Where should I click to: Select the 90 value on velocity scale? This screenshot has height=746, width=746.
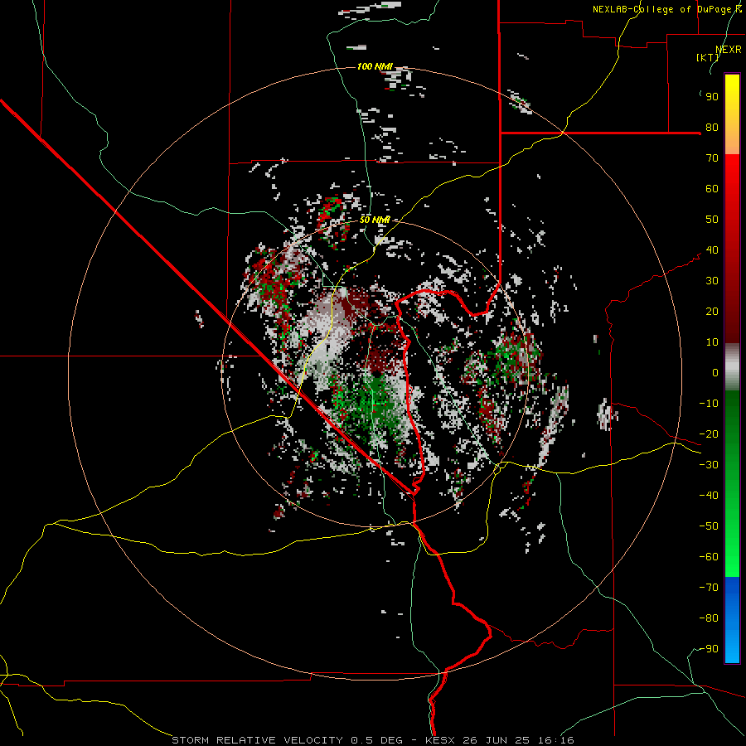point(712,97)
